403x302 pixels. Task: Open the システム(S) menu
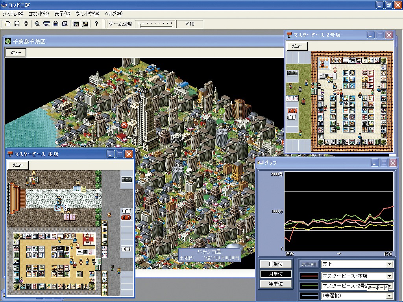(x=13, y=13)
